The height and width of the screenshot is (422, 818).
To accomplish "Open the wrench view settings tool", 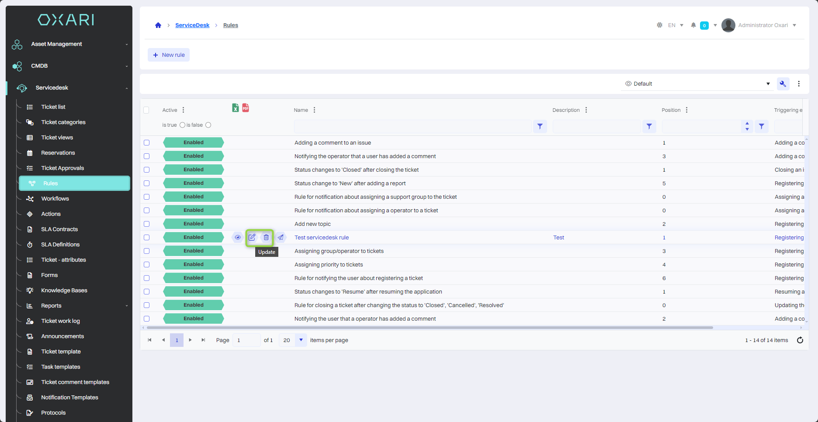I will pyautogui.click(x=783, y=84).
